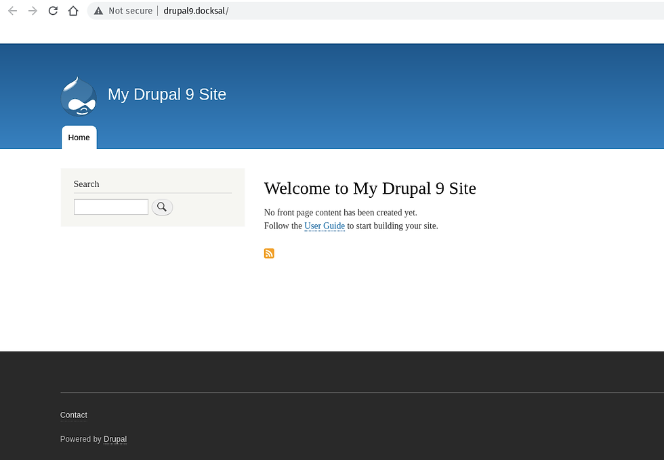Open the Contact footer link
Viewport: 664px width, 460px height.
pyautogui.click(x=74, y=415)
